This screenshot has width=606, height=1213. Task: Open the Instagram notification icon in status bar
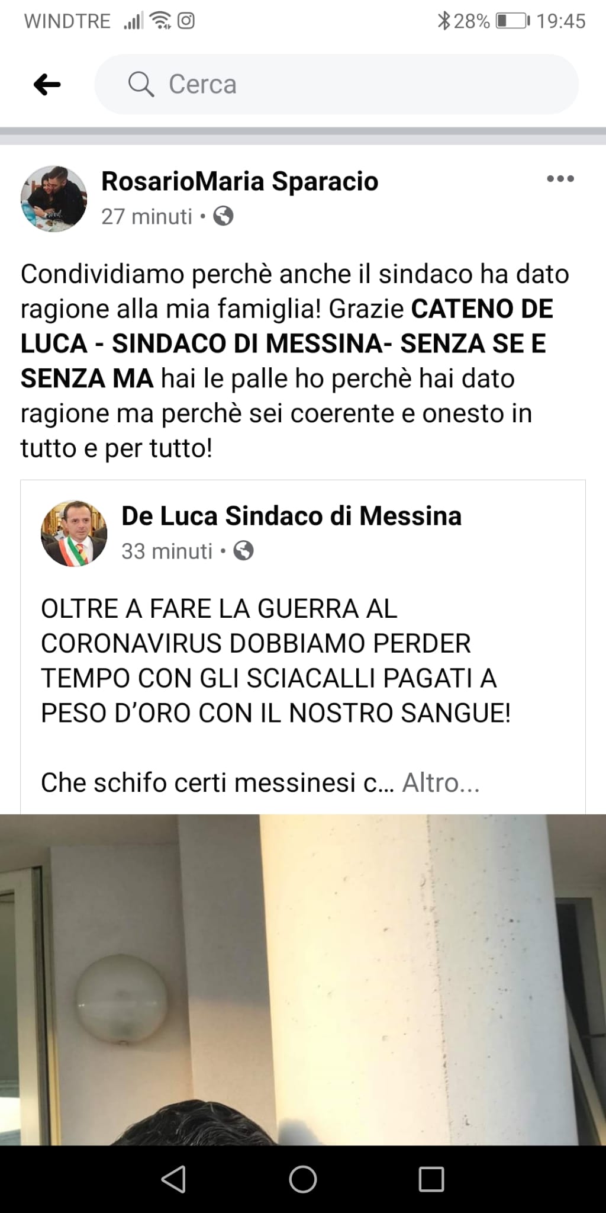[x=186, y=21]
